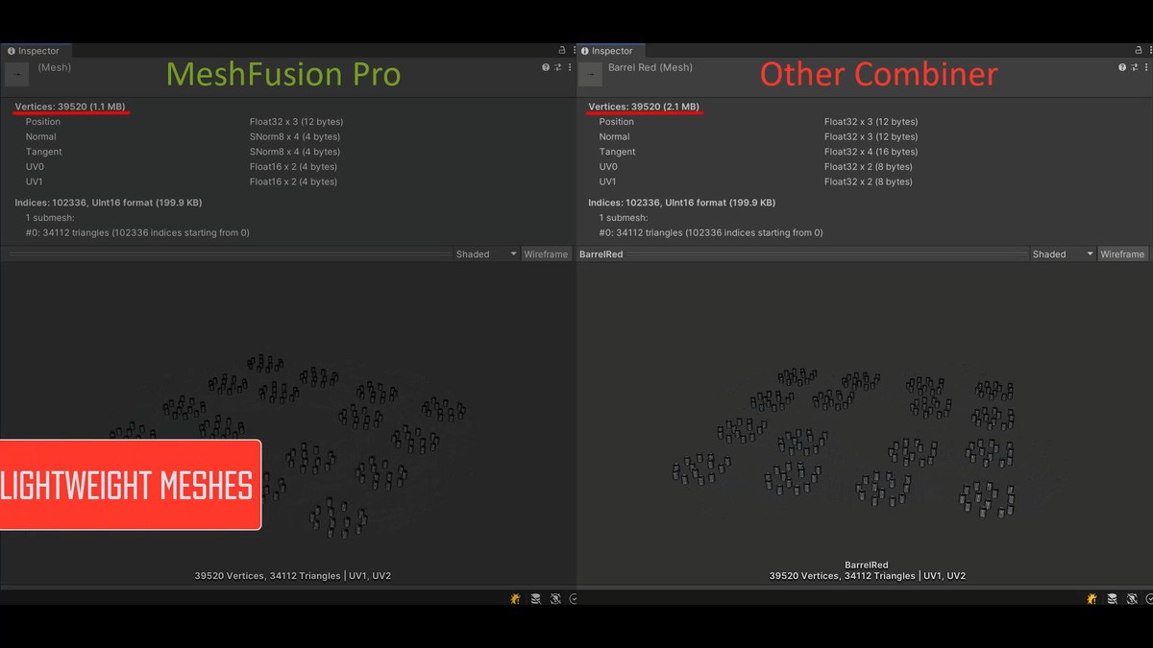Click right Tangent 'Float32 x 4 (16 bytes)' value
The width and height of the screenshot is (1153, 648).
point(871,152)
